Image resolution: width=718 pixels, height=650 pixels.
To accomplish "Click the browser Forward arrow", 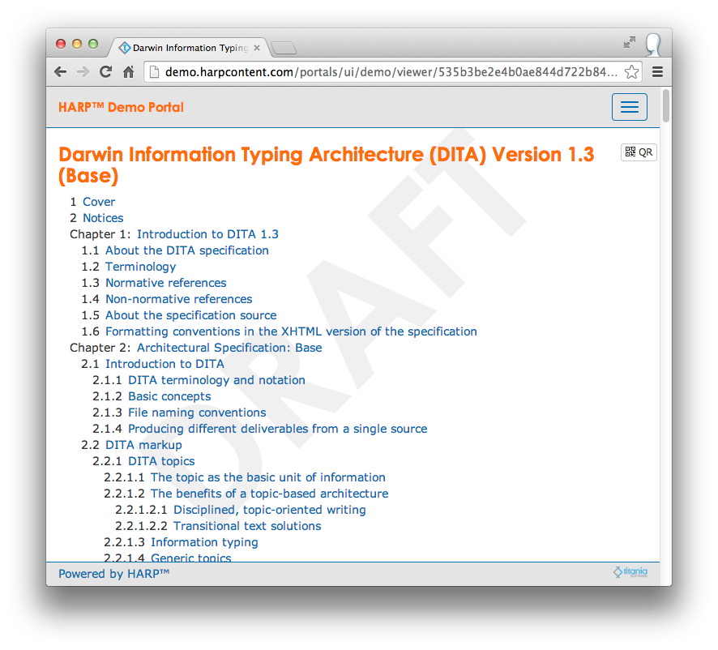I will (83, 72).
